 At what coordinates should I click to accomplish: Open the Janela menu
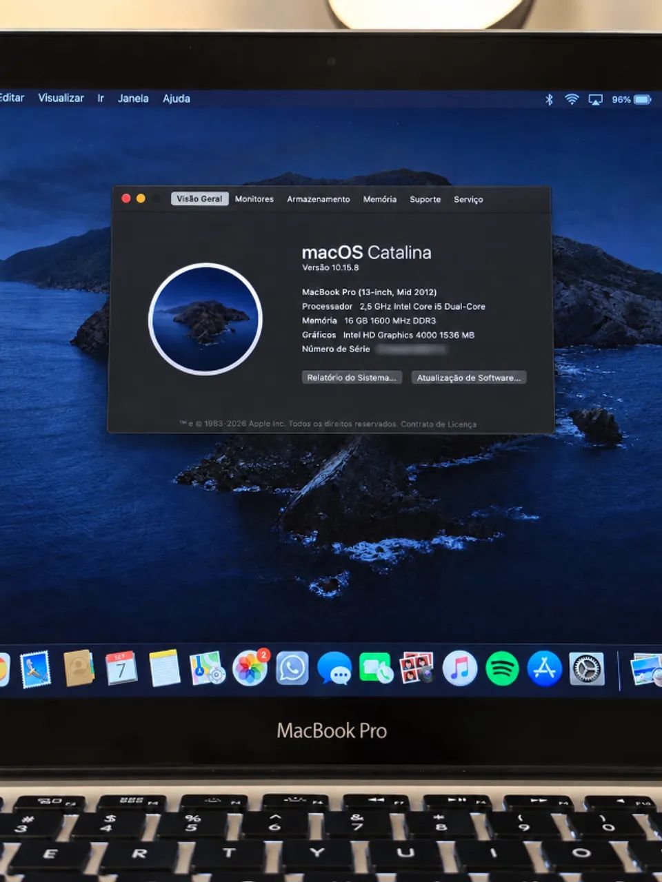tap(133, 99)
